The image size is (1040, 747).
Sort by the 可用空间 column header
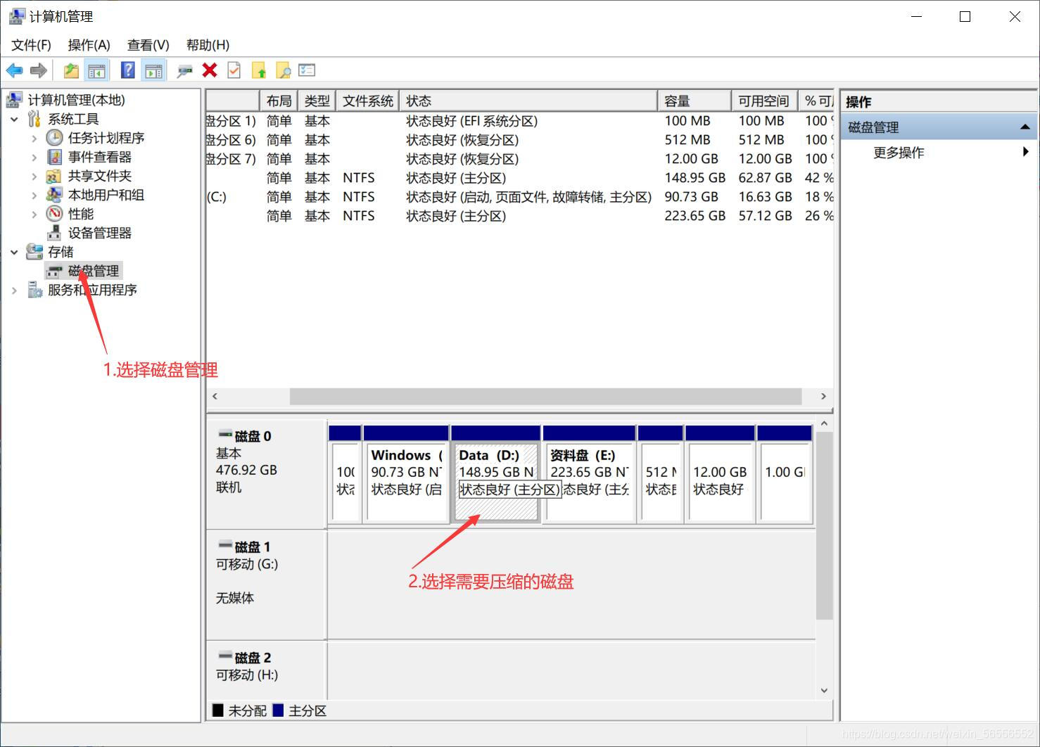tap(764, 101)
